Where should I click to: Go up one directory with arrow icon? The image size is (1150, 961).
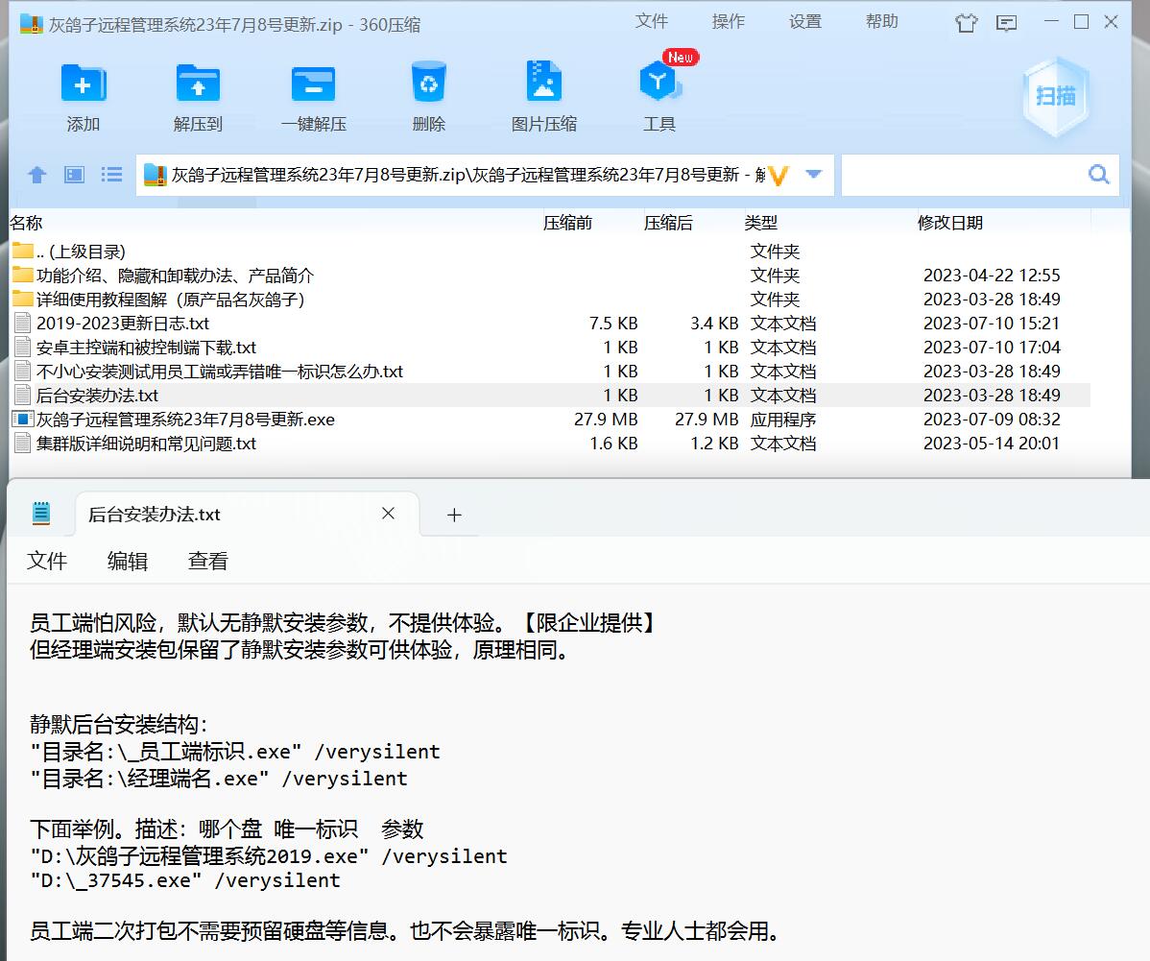(x=37, y=175)
